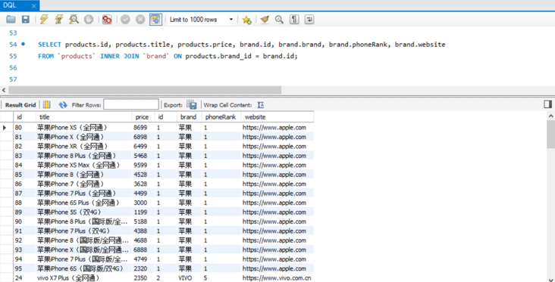Click the Result Grid button

pos(20,105)
